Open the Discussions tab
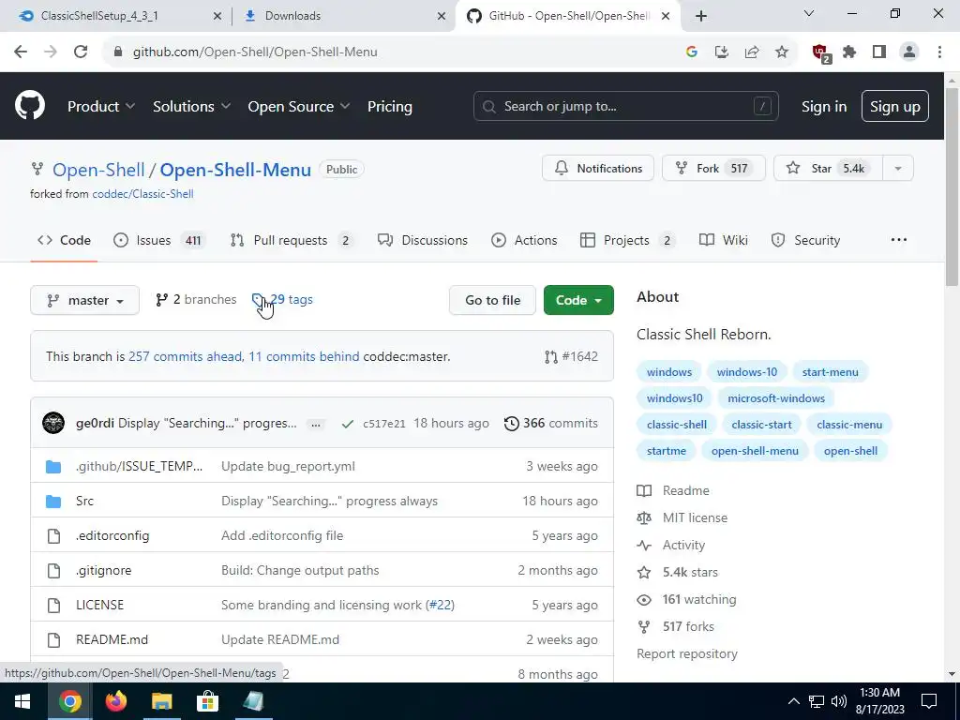Image resolution: width=960 pixels, height=720 pixels. pyautogui.click(x=423, y=241)
